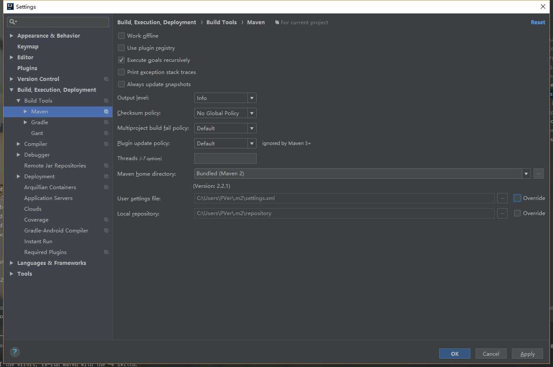Check Override for User settings file
553x367 pixels.
(x=517, y=198)
